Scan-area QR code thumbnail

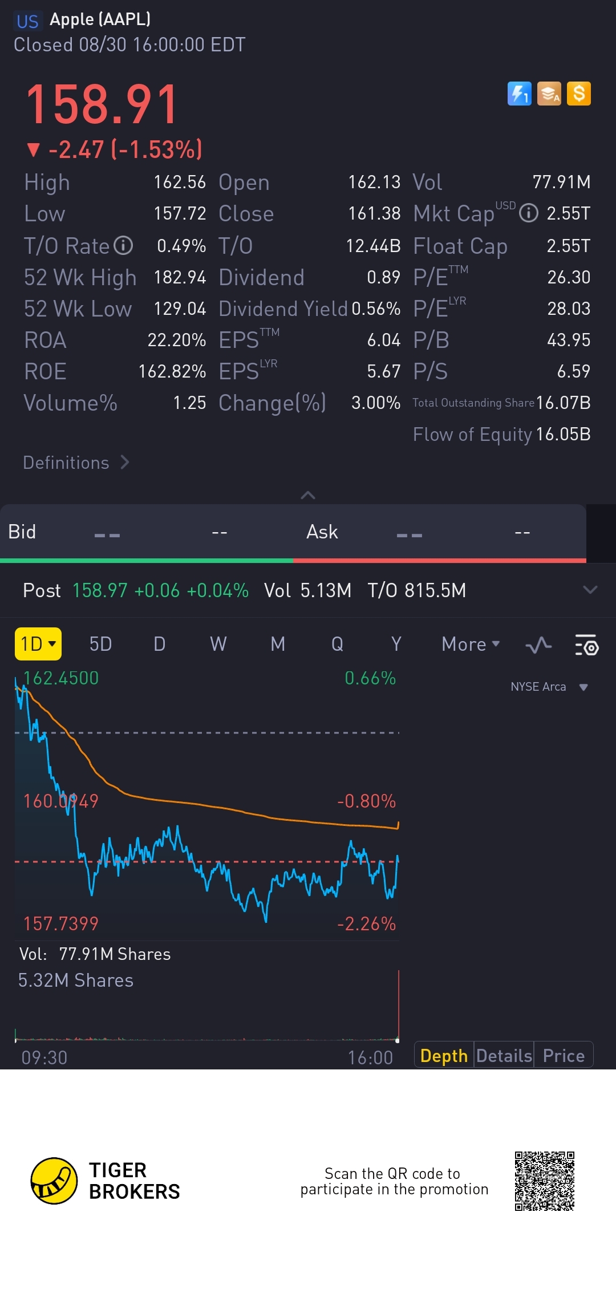tap(544, 1181)
